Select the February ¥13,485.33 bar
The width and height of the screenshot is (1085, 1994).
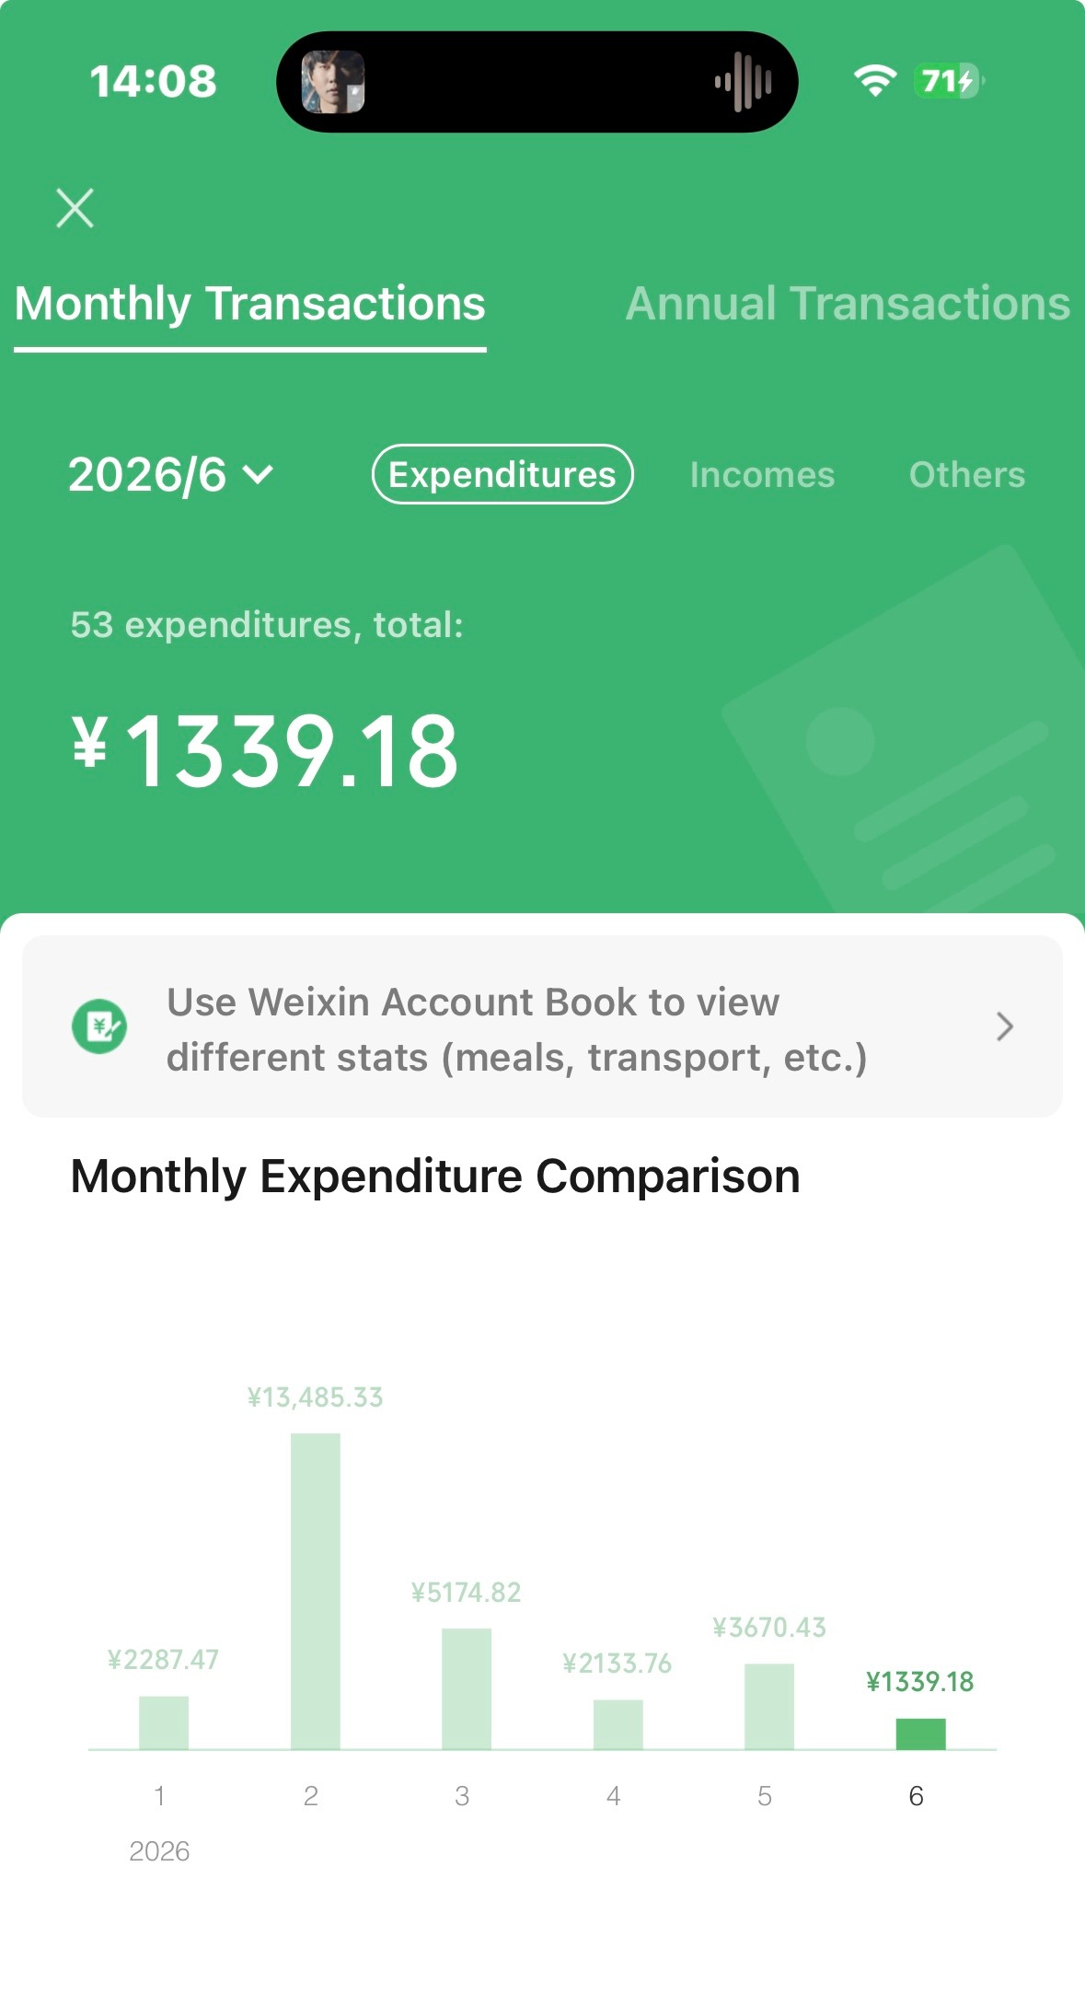pyautogui.click(x=316, y=1591)
